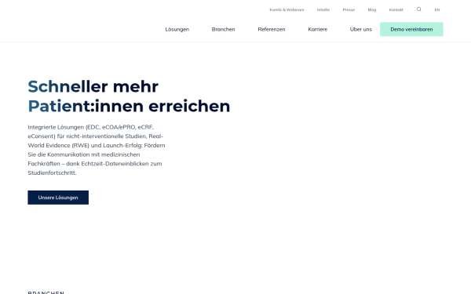Viewport: 471px width, 294px height.
Task: Open the Über uns menu
Action: (361, 29)
